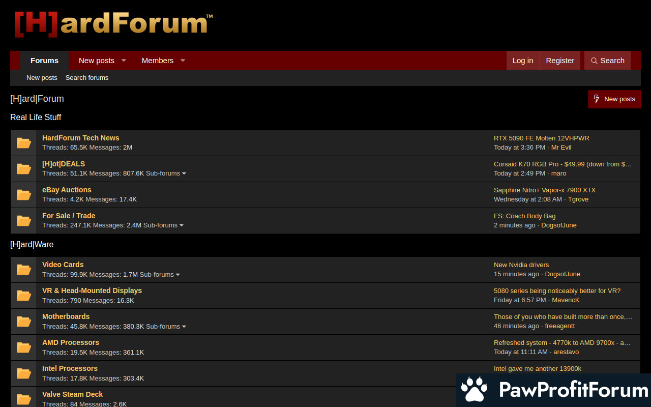Image resolution: width=651 pixels, height=407 pixels.
Task: View DogsofJune profile in For Sale row
Action: point(559,225)
